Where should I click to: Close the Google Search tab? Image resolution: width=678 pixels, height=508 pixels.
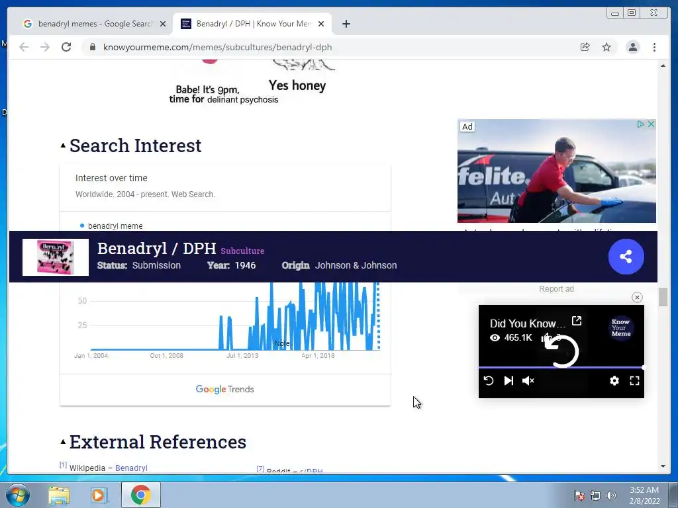163,24
